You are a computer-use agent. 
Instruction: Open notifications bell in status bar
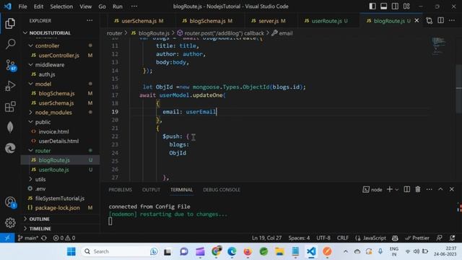click(453, 238)
